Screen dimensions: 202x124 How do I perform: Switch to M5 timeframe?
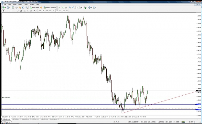[43, 11]
